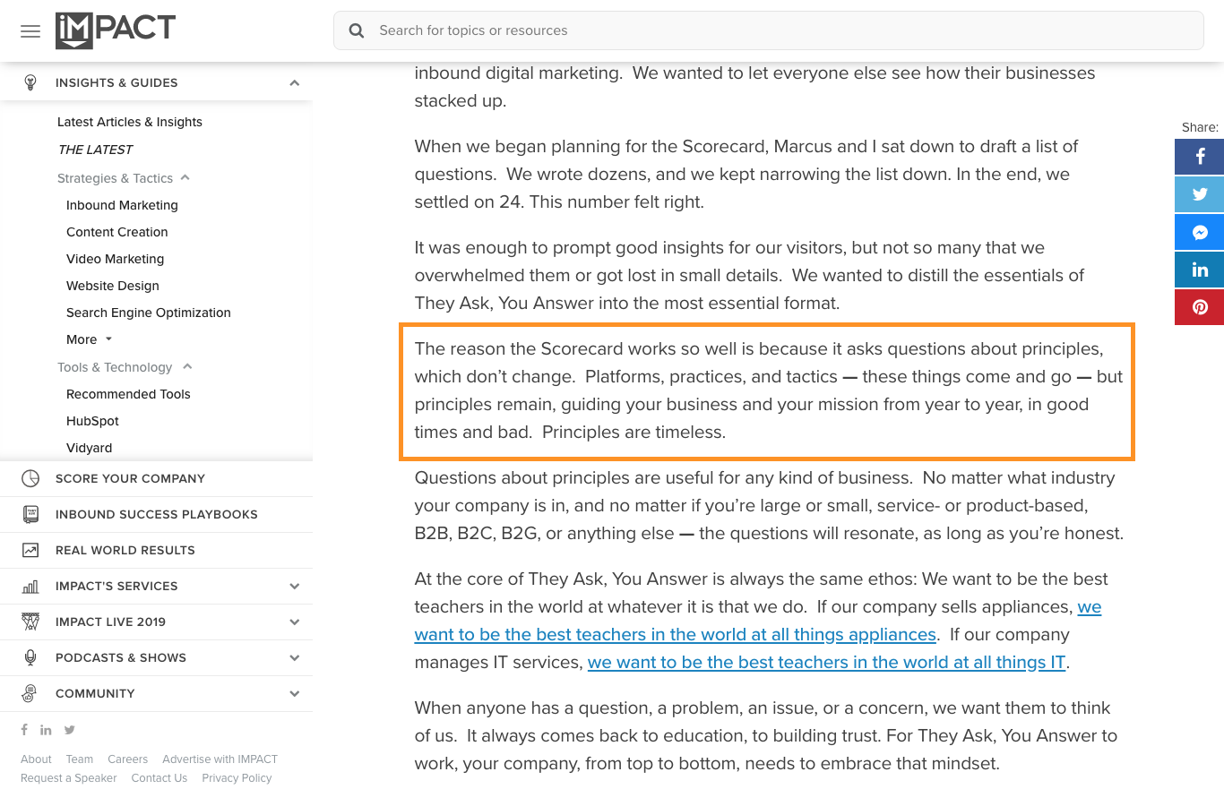The height and width of the screenshot is (789, 1224).
Task: Focus the search topics or resources field
Action: [768, 30]
